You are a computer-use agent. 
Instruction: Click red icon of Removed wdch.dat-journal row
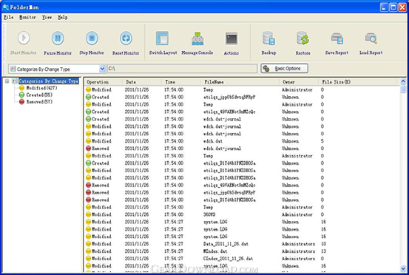[x=89, y=149]
